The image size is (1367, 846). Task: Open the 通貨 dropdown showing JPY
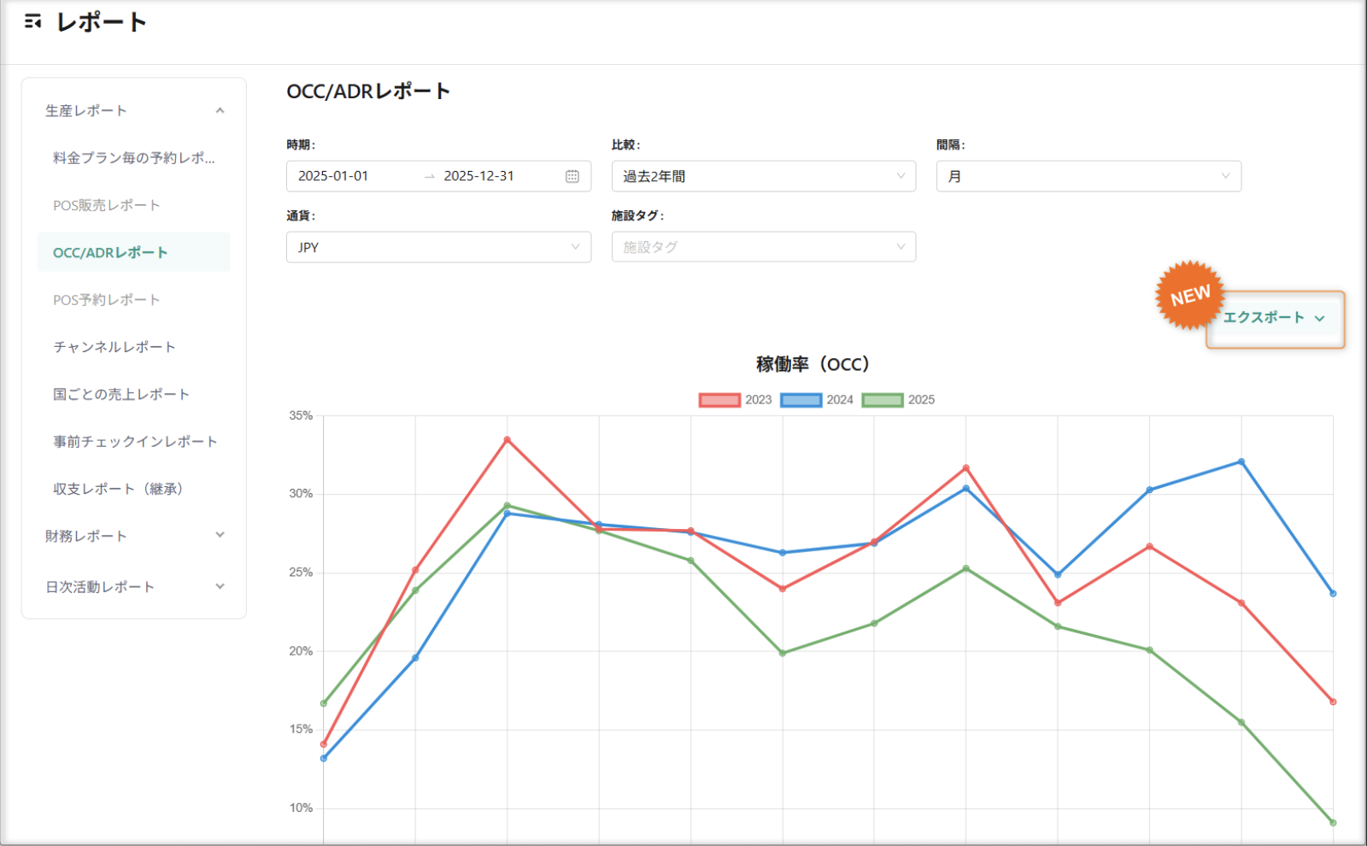coord(438,247)
